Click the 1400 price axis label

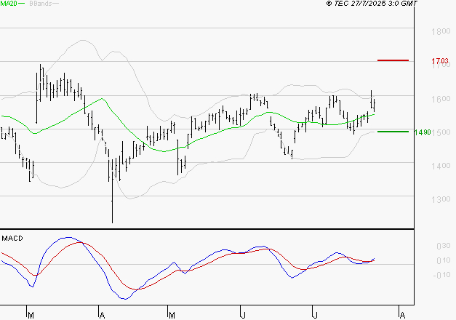[441, 166]
